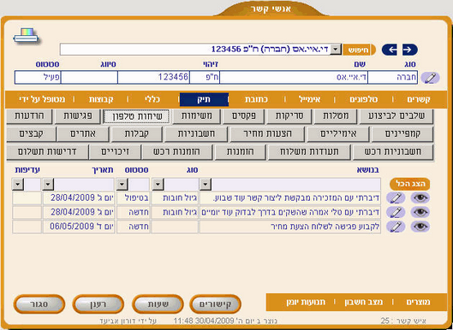Click the חיפוש search button
This screenshot has width=453, height=330.
[x=358, y=50]
